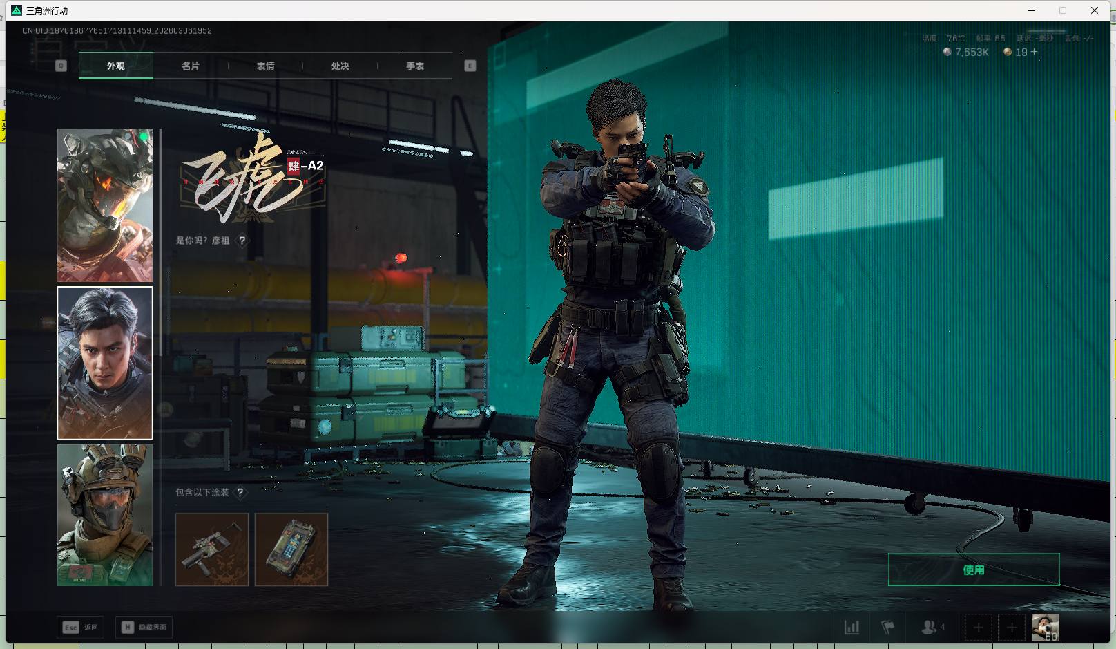The image size is (1116, 649).
Task: Click the E next-tab key icon
Action: 470,66
